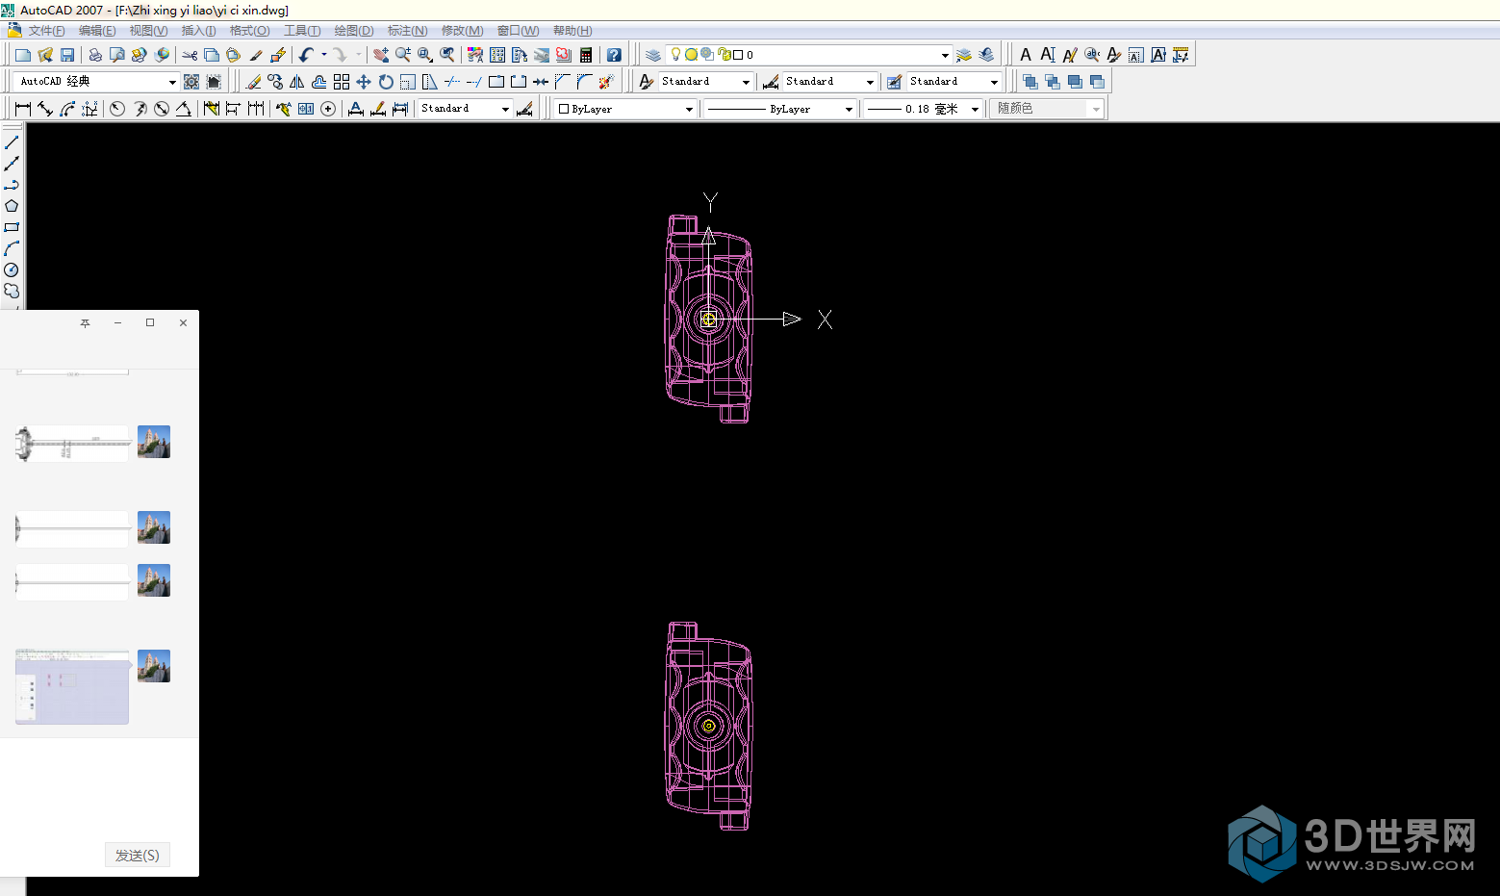Image resolution: width=1500 pixels, height=896 pixels.
Task: Open the 编辑(E) menu
Action: (x=96, y=31)
